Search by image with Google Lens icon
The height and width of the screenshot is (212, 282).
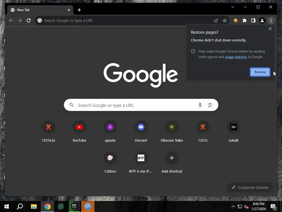pos(210,105)
